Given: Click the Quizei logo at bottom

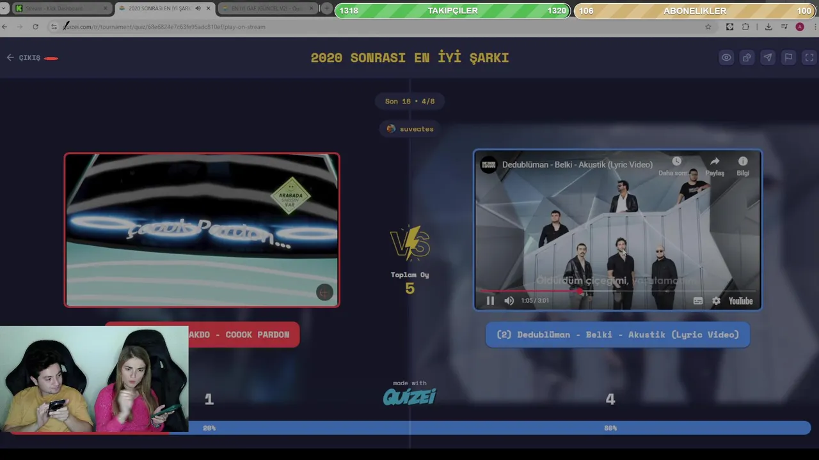Looking at the screenshot, I should tap(409, 396).
